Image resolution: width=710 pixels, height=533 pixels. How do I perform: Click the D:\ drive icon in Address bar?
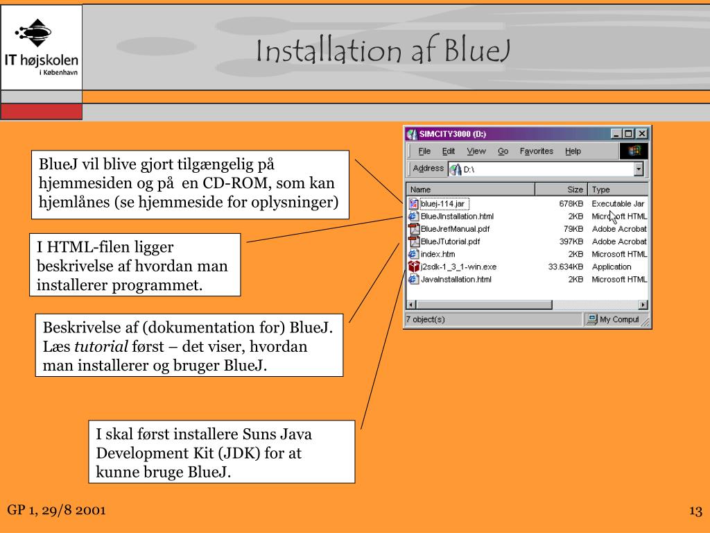tap(456, 169)
